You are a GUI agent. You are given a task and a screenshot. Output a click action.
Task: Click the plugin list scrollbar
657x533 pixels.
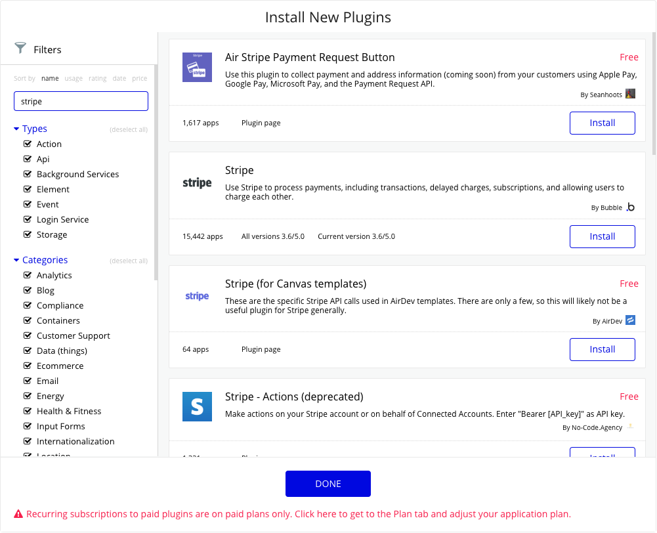(654, 95)
